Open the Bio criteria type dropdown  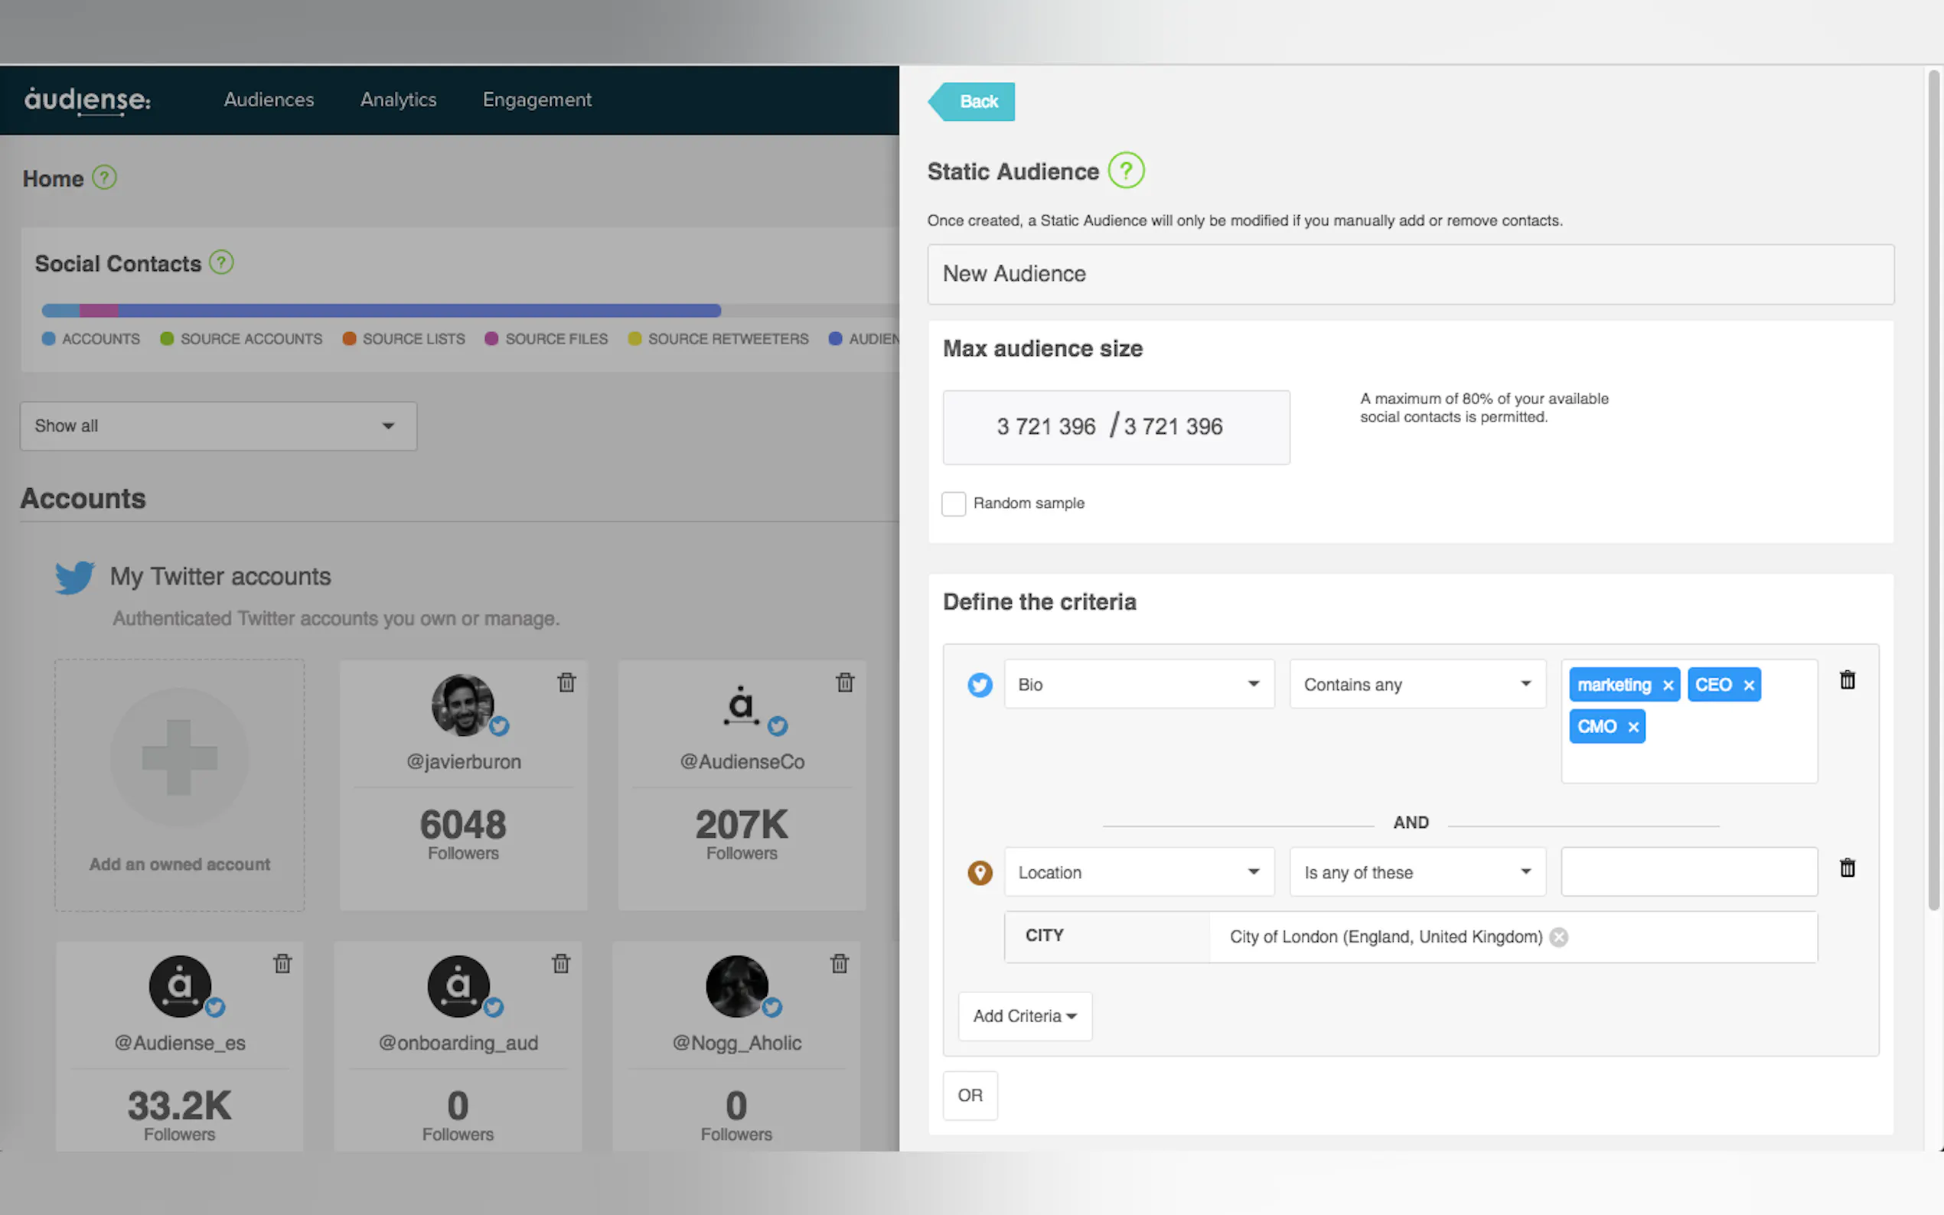click(1138, 685)
